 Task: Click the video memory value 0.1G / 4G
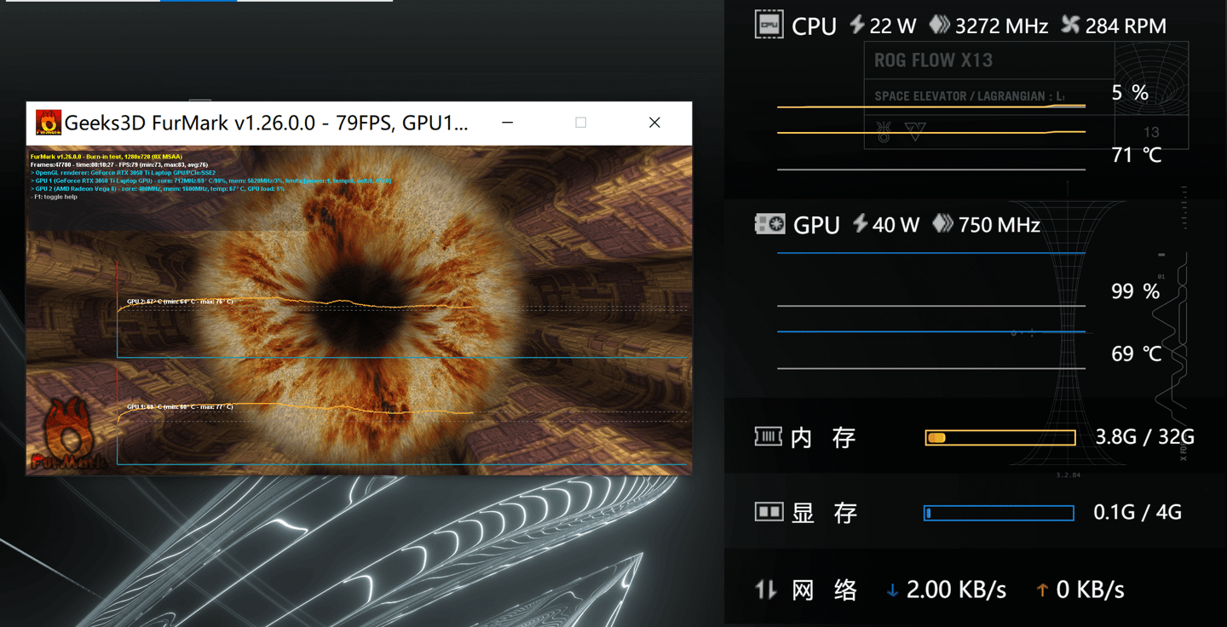1138,512
